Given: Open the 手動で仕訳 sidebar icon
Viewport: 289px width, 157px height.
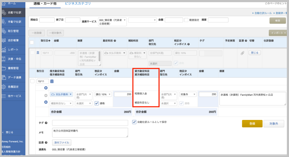Looking at the screenshot, I should point(4,22).
